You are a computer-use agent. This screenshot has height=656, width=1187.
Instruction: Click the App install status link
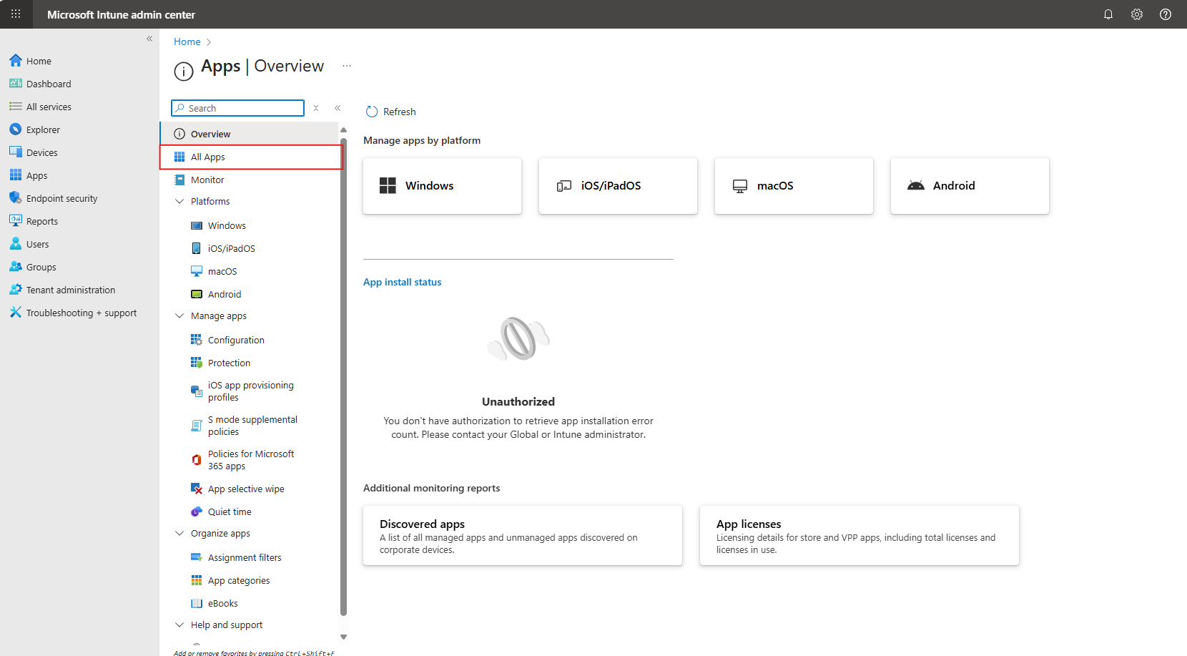[x=403, y=283]
